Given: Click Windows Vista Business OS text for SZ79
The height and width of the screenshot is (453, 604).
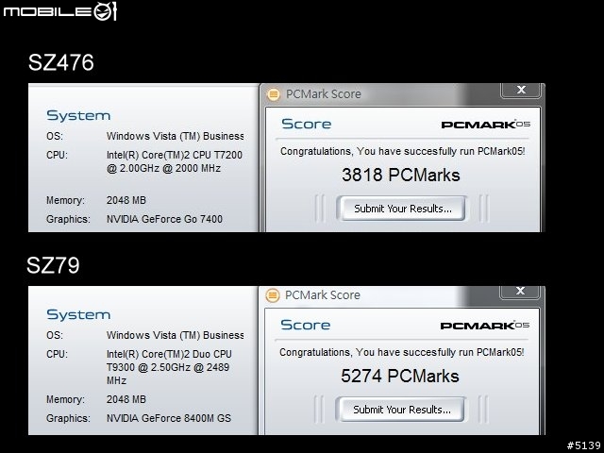Looking at the screenshot, I should click(x=175, y=336).
